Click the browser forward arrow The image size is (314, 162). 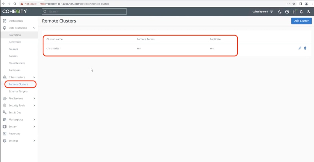coord(9,4)
